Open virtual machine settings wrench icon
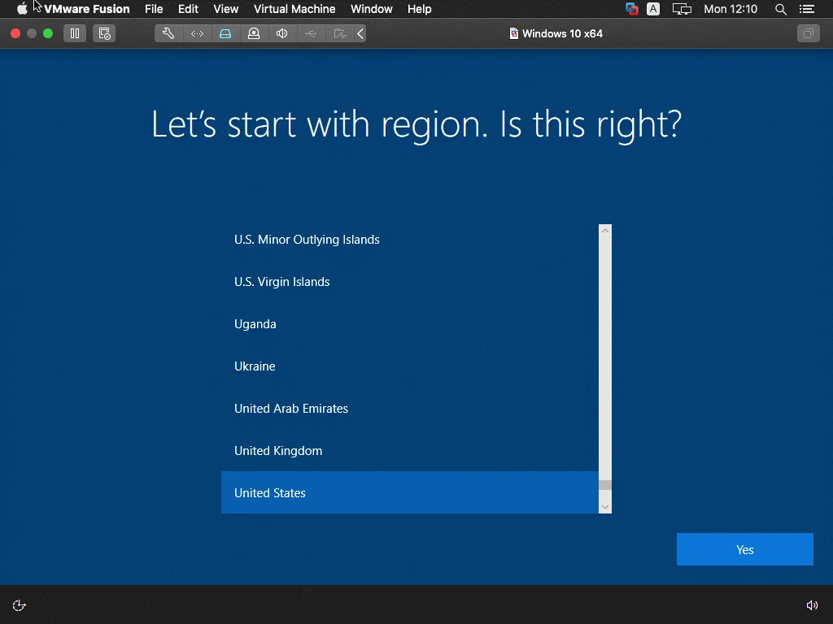This screenshot has height=624, width=833. [x=168, y=33]
